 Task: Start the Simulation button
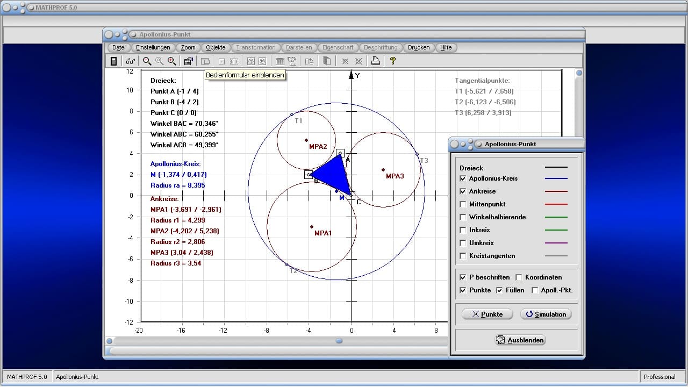tap(546, 314)
